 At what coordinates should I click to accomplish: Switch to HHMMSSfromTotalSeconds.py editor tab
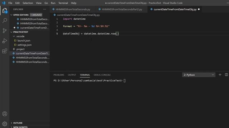coord(73,9)
